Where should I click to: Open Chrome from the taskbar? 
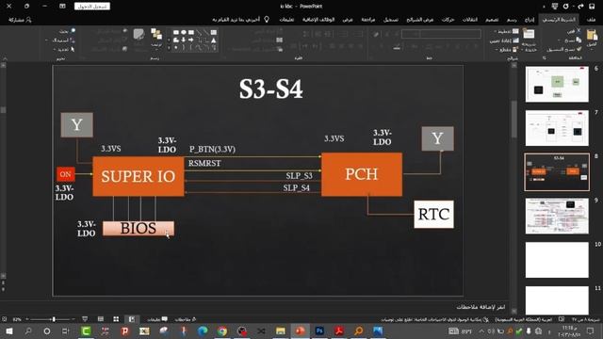(x=222, y=331)
